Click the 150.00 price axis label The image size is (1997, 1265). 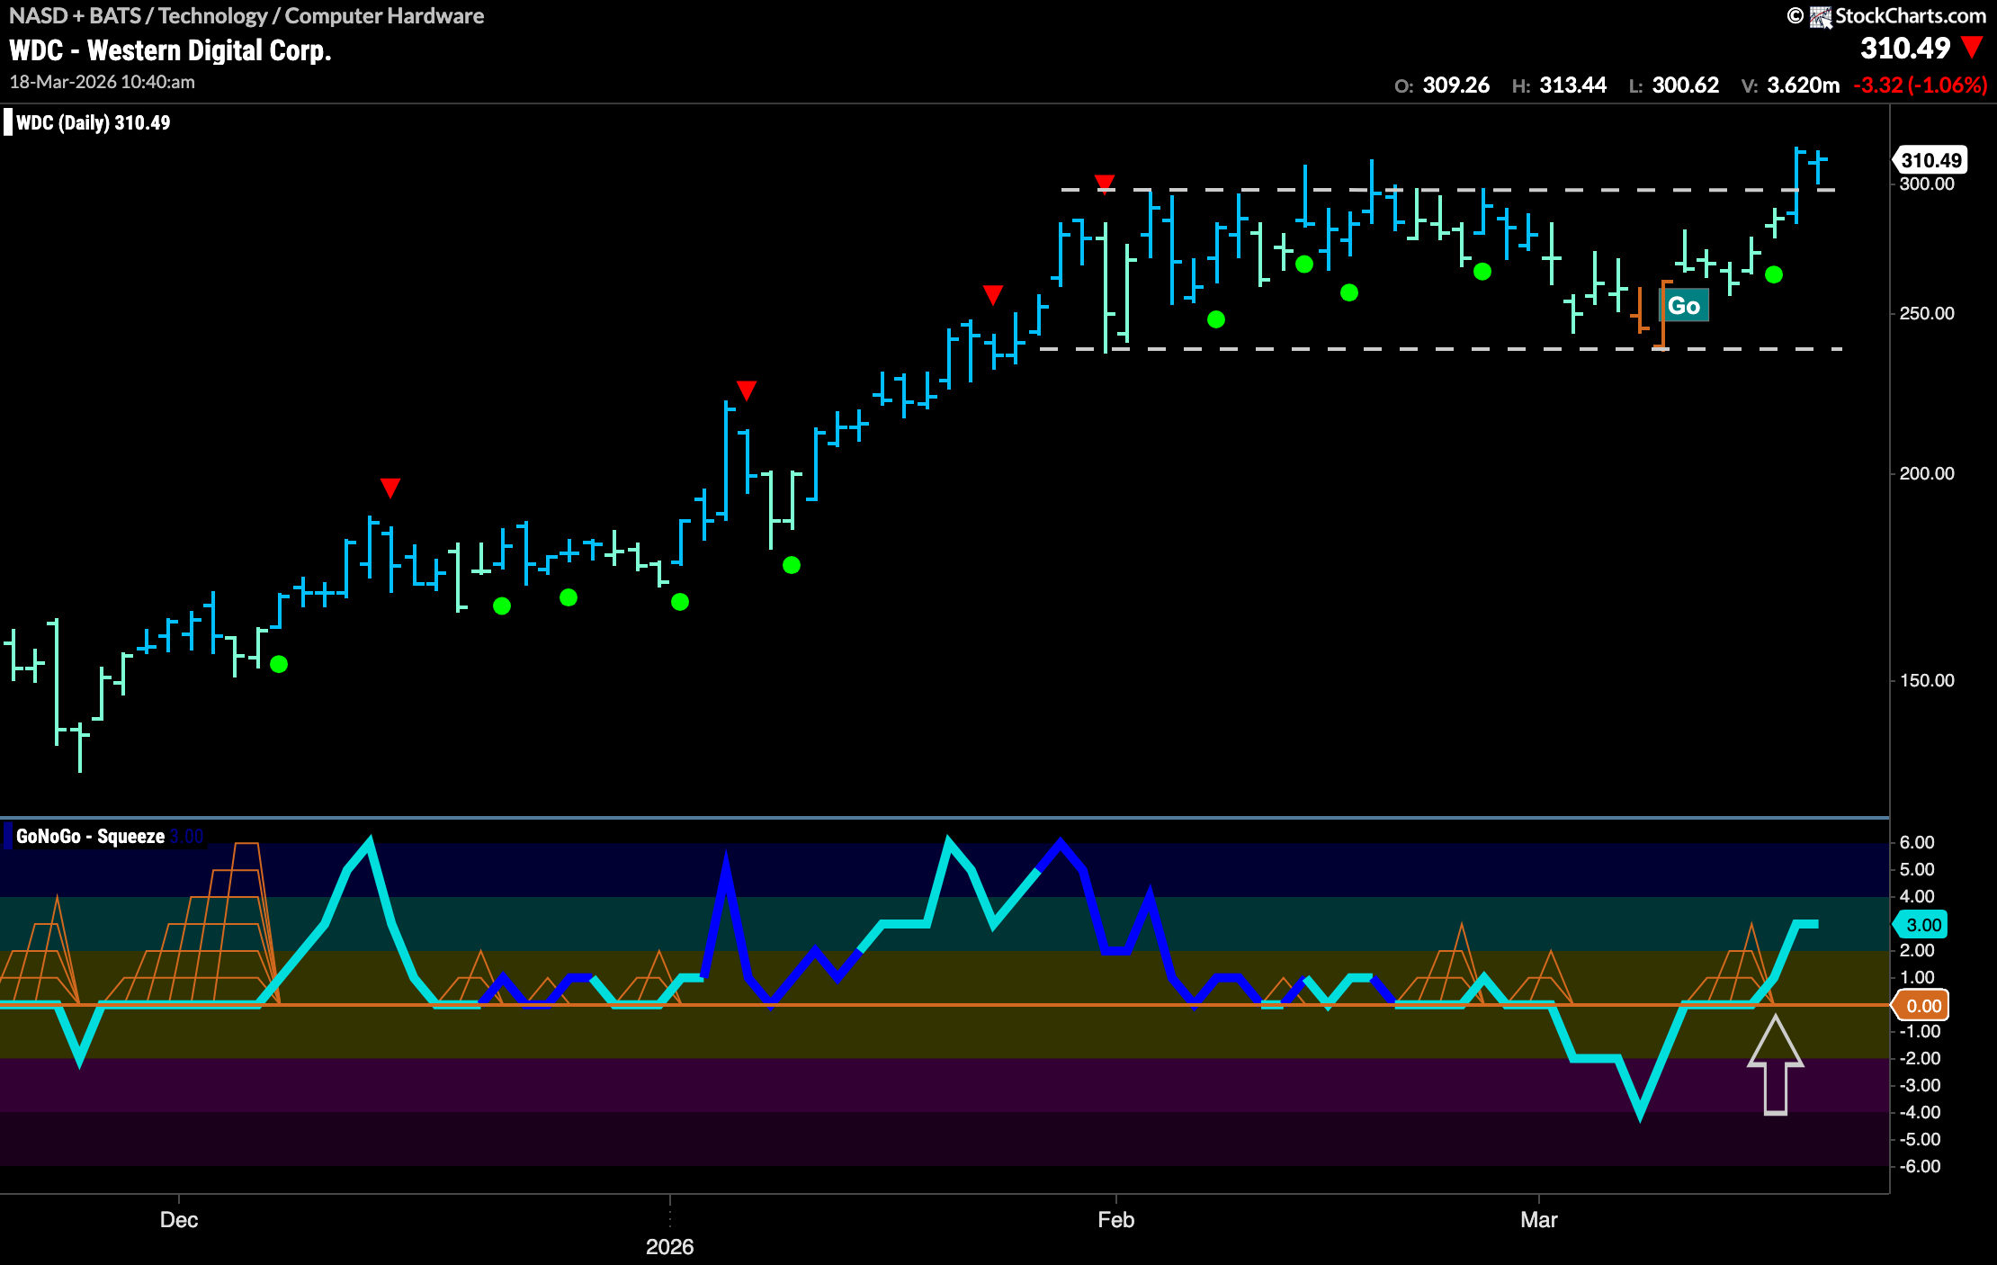point(1926,680)
